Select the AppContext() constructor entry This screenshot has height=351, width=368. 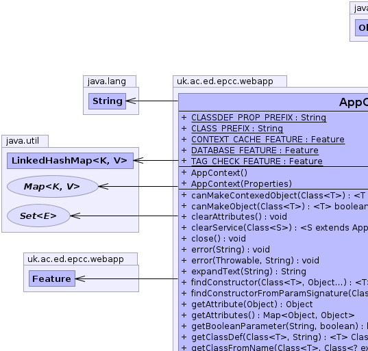pos(219,173)
